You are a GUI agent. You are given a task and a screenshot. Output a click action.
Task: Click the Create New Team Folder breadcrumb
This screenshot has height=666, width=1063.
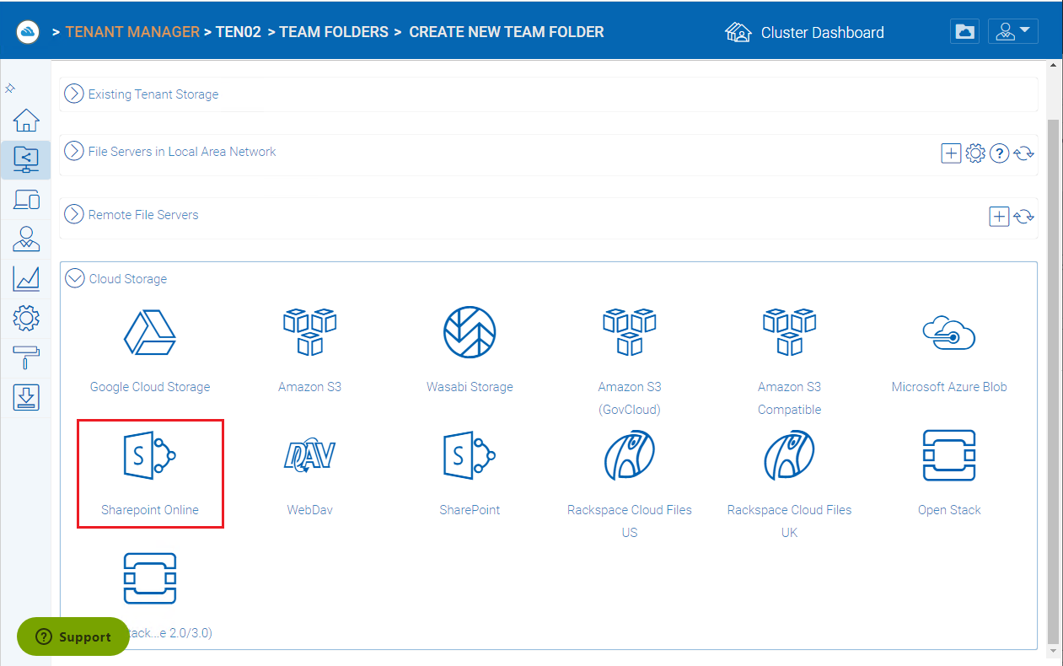507,32
